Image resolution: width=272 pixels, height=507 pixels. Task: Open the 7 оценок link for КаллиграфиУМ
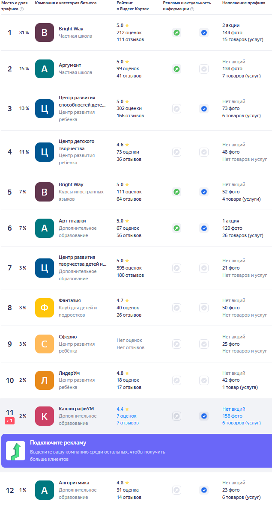tap(127, 416)
